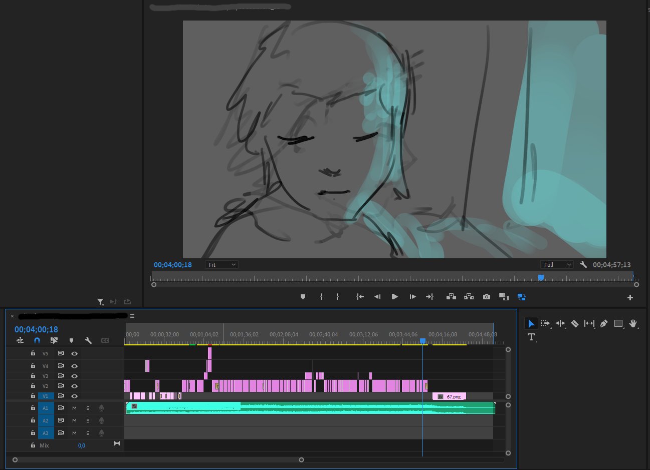Hide video track V4
Viewport: 650px width, 470px height.
[74, 366]
